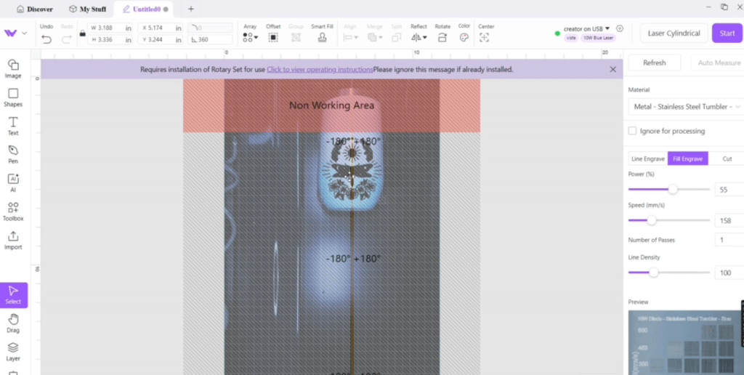Activate the Pen tool
Image resolution: width=744 pixels, height=375 pixels.
click(13, 153)
